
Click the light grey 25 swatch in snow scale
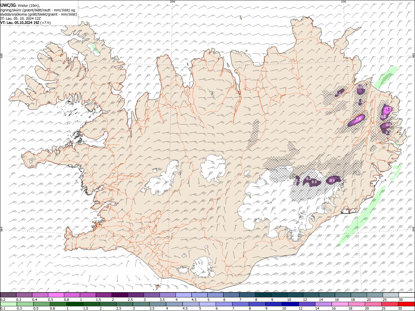pos(391,295)
